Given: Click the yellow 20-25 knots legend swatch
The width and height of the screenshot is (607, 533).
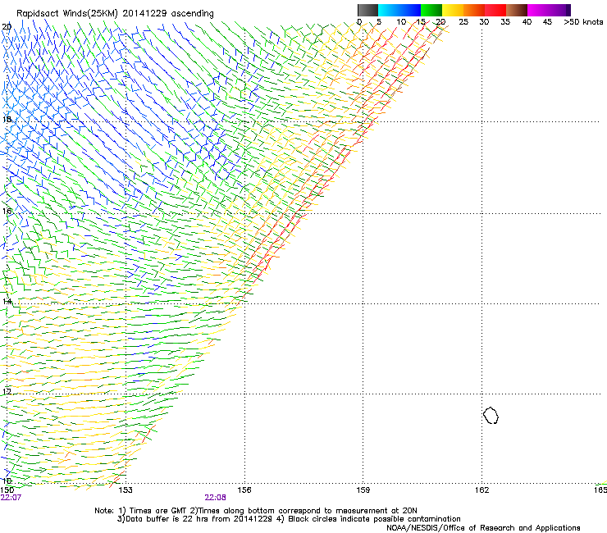Looking at the screenshot, I should point(453,10).
